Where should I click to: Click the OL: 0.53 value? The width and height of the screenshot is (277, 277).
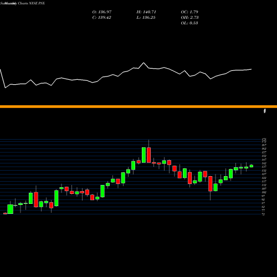[189, 23]
